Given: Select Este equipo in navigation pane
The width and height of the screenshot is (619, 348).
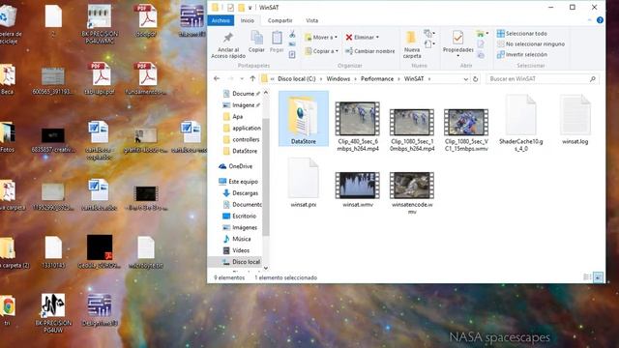Looking at the screenshot, I should point(239,182).
